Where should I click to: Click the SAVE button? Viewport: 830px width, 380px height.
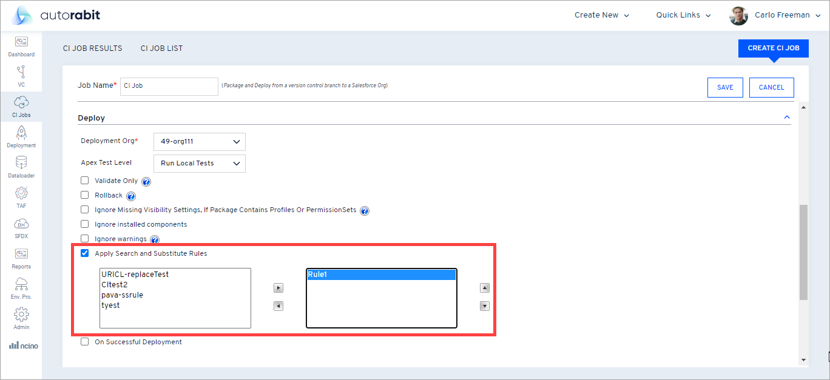click(725, 87)
